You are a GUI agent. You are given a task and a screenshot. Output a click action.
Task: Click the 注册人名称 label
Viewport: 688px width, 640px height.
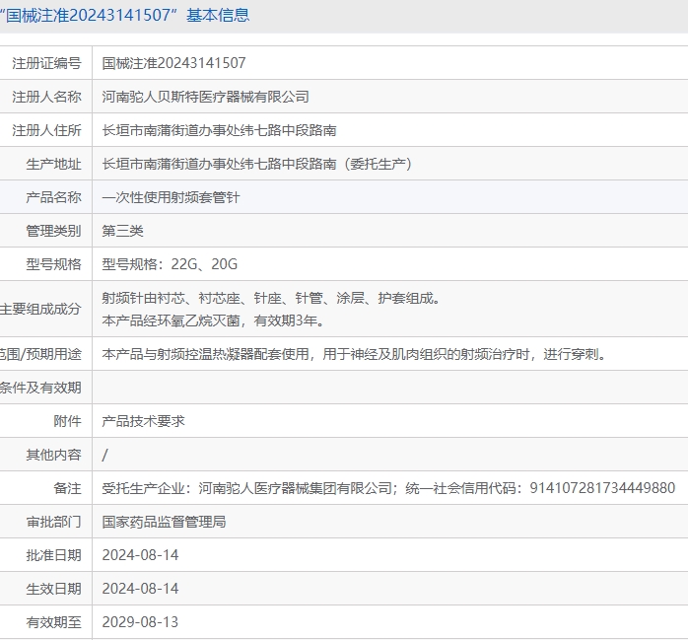coord(46,97)
